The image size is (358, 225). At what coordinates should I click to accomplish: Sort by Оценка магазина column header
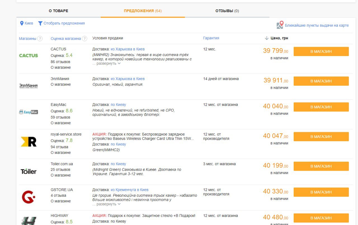(x=66, y=39)
